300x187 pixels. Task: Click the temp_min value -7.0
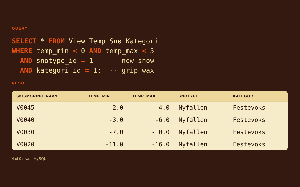116,132
